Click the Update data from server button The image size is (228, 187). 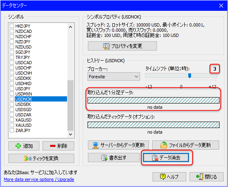(x=118, y=145)
